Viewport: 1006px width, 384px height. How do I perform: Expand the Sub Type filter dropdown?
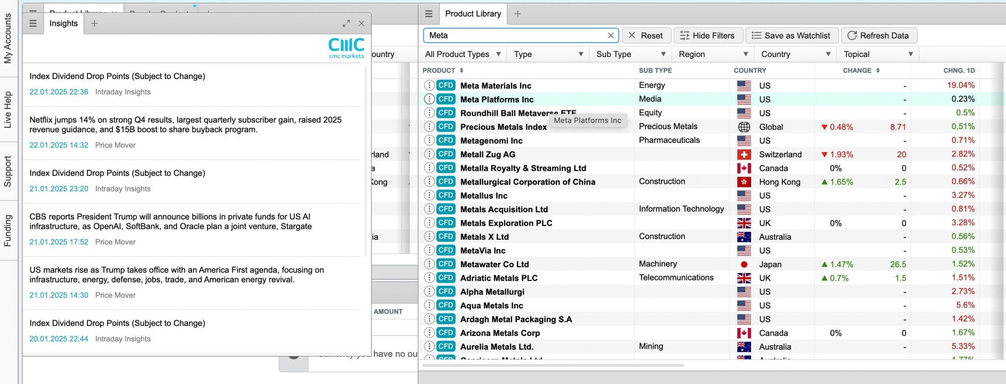[x=631, y=54]
